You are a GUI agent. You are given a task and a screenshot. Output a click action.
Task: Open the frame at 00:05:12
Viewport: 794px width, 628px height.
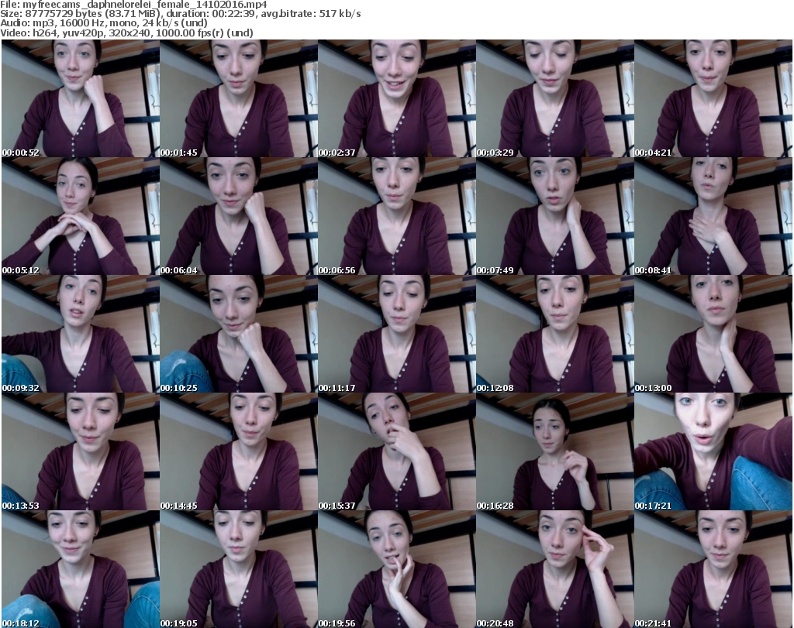point(81,216)
